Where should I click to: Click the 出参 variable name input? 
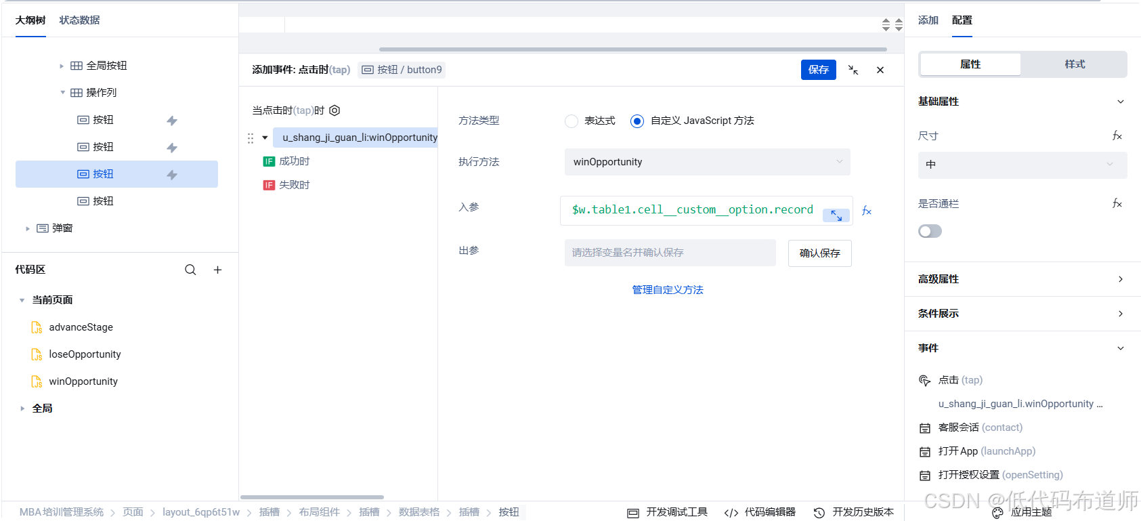(x=670, y=253)
